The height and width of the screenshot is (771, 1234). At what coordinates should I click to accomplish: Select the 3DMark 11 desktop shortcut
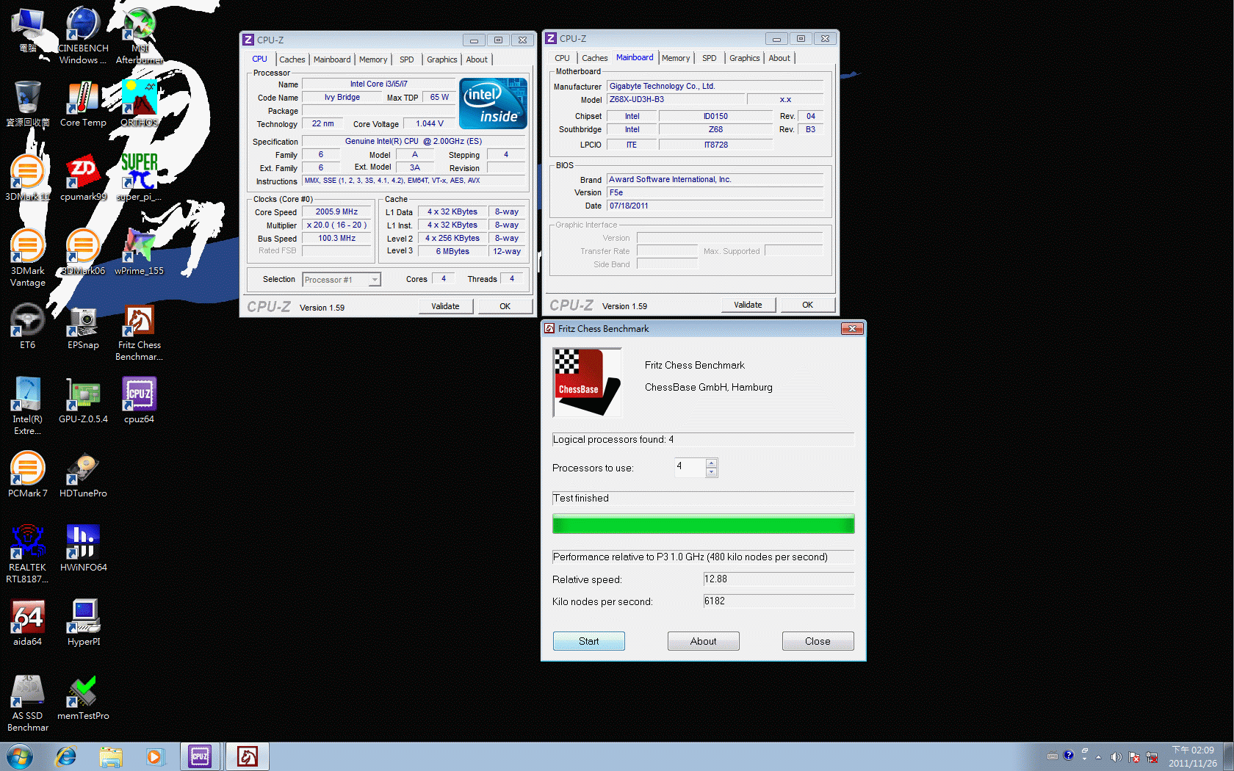click(27, 178)
